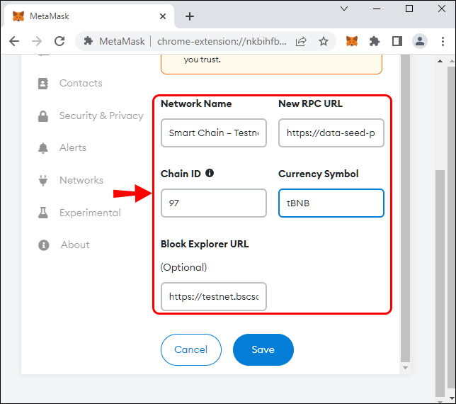The width and height of the screenshot is (456, 404).
Task: Open a new browser tab
Action: point(190,16)
